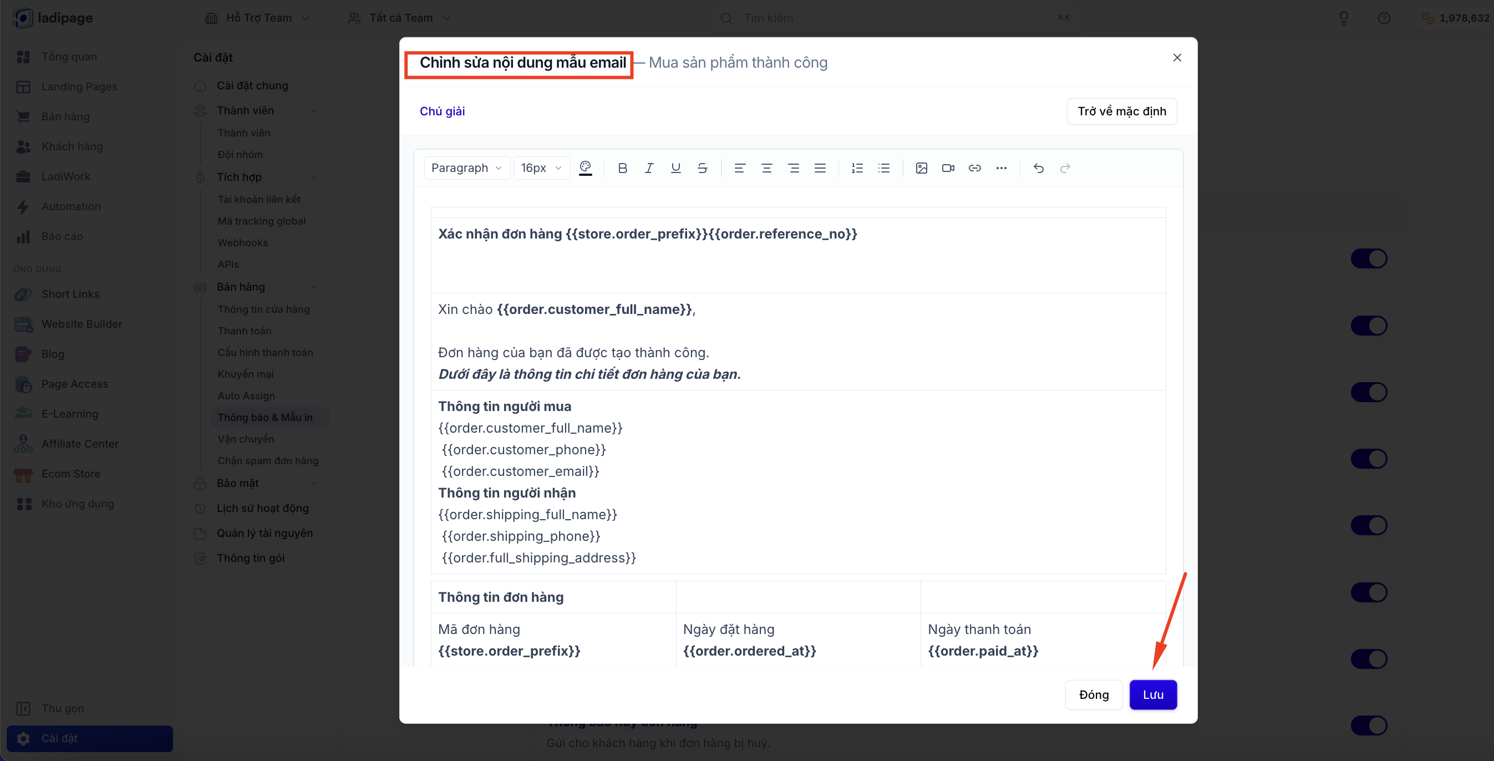Open Webhooks settings

point(242,243)
